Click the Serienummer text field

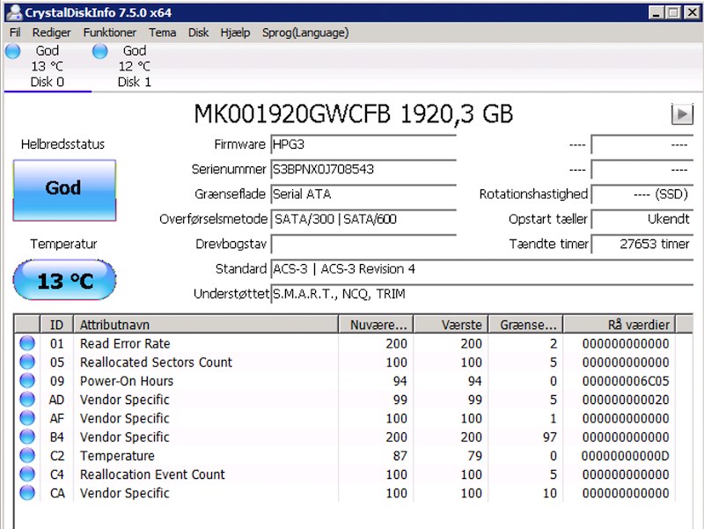pos(363,169)
